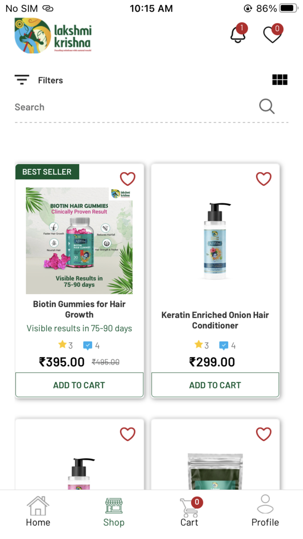Open wishlist heart icon in header
The height and width of the screenshot is (539, 303).
pos(273,34)
